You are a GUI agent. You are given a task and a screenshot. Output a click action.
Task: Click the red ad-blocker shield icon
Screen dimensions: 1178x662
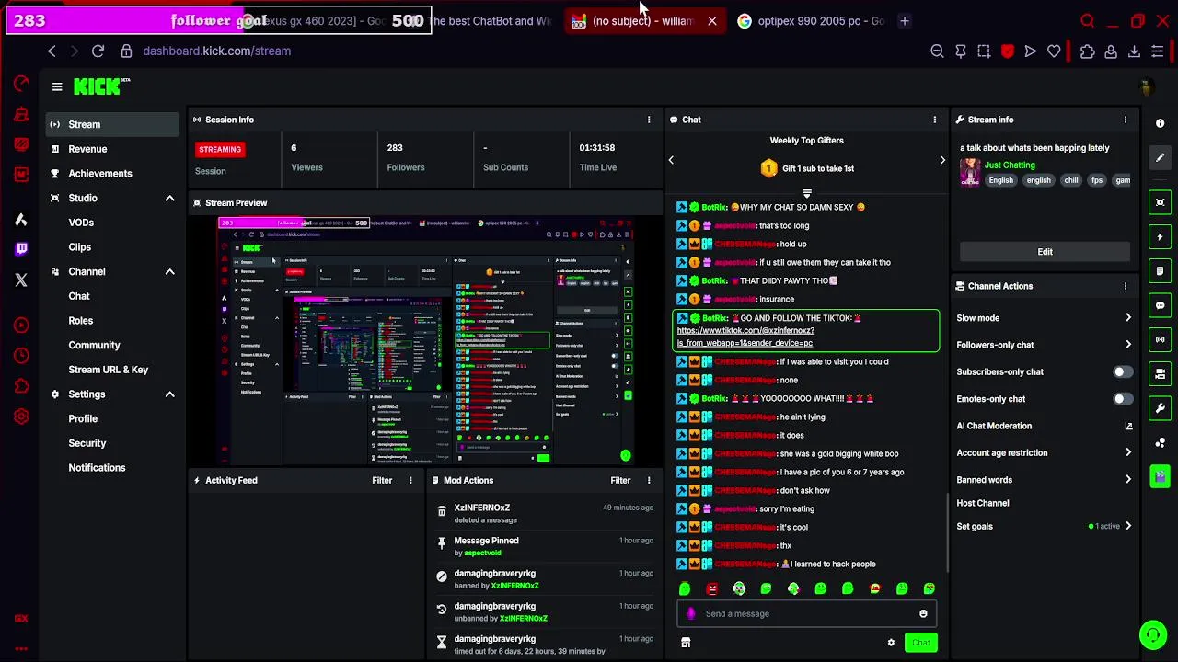[x=1007, y=51]
